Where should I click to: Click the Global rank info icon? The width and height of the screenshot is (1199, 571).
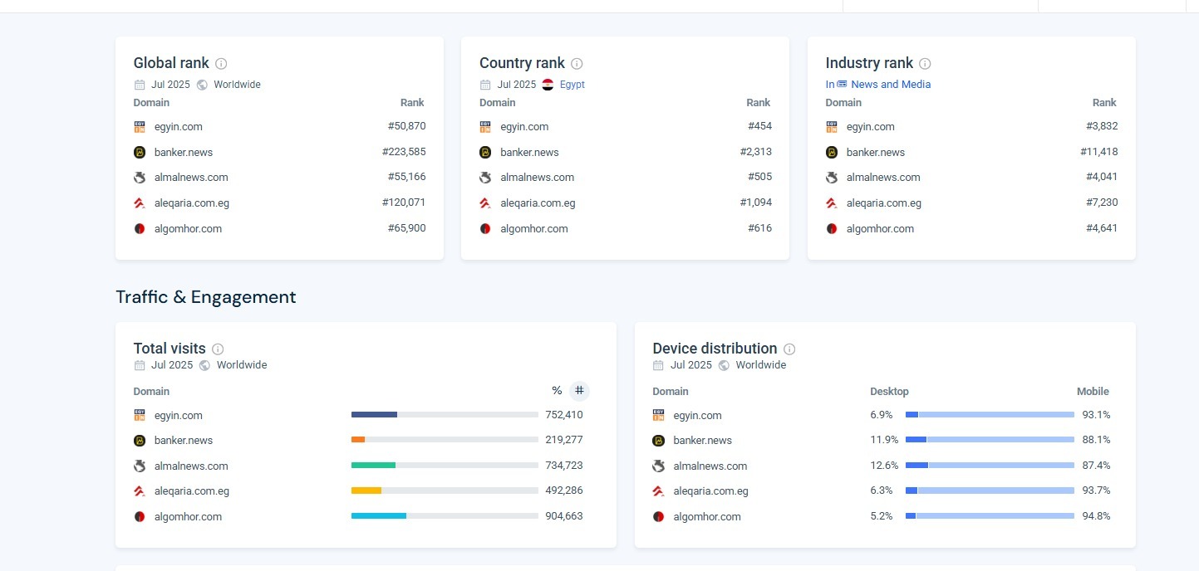[221, 64]
